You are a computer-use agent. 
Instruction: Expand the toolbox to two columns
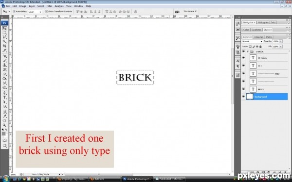click(x=2, y=17)
